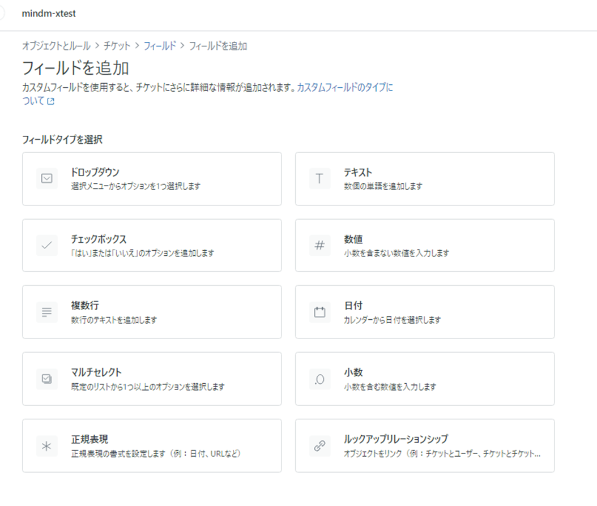This screenshot has height=506, width=597.
Task: Click the Lookup relationship link icon
Action: point(319,445)
